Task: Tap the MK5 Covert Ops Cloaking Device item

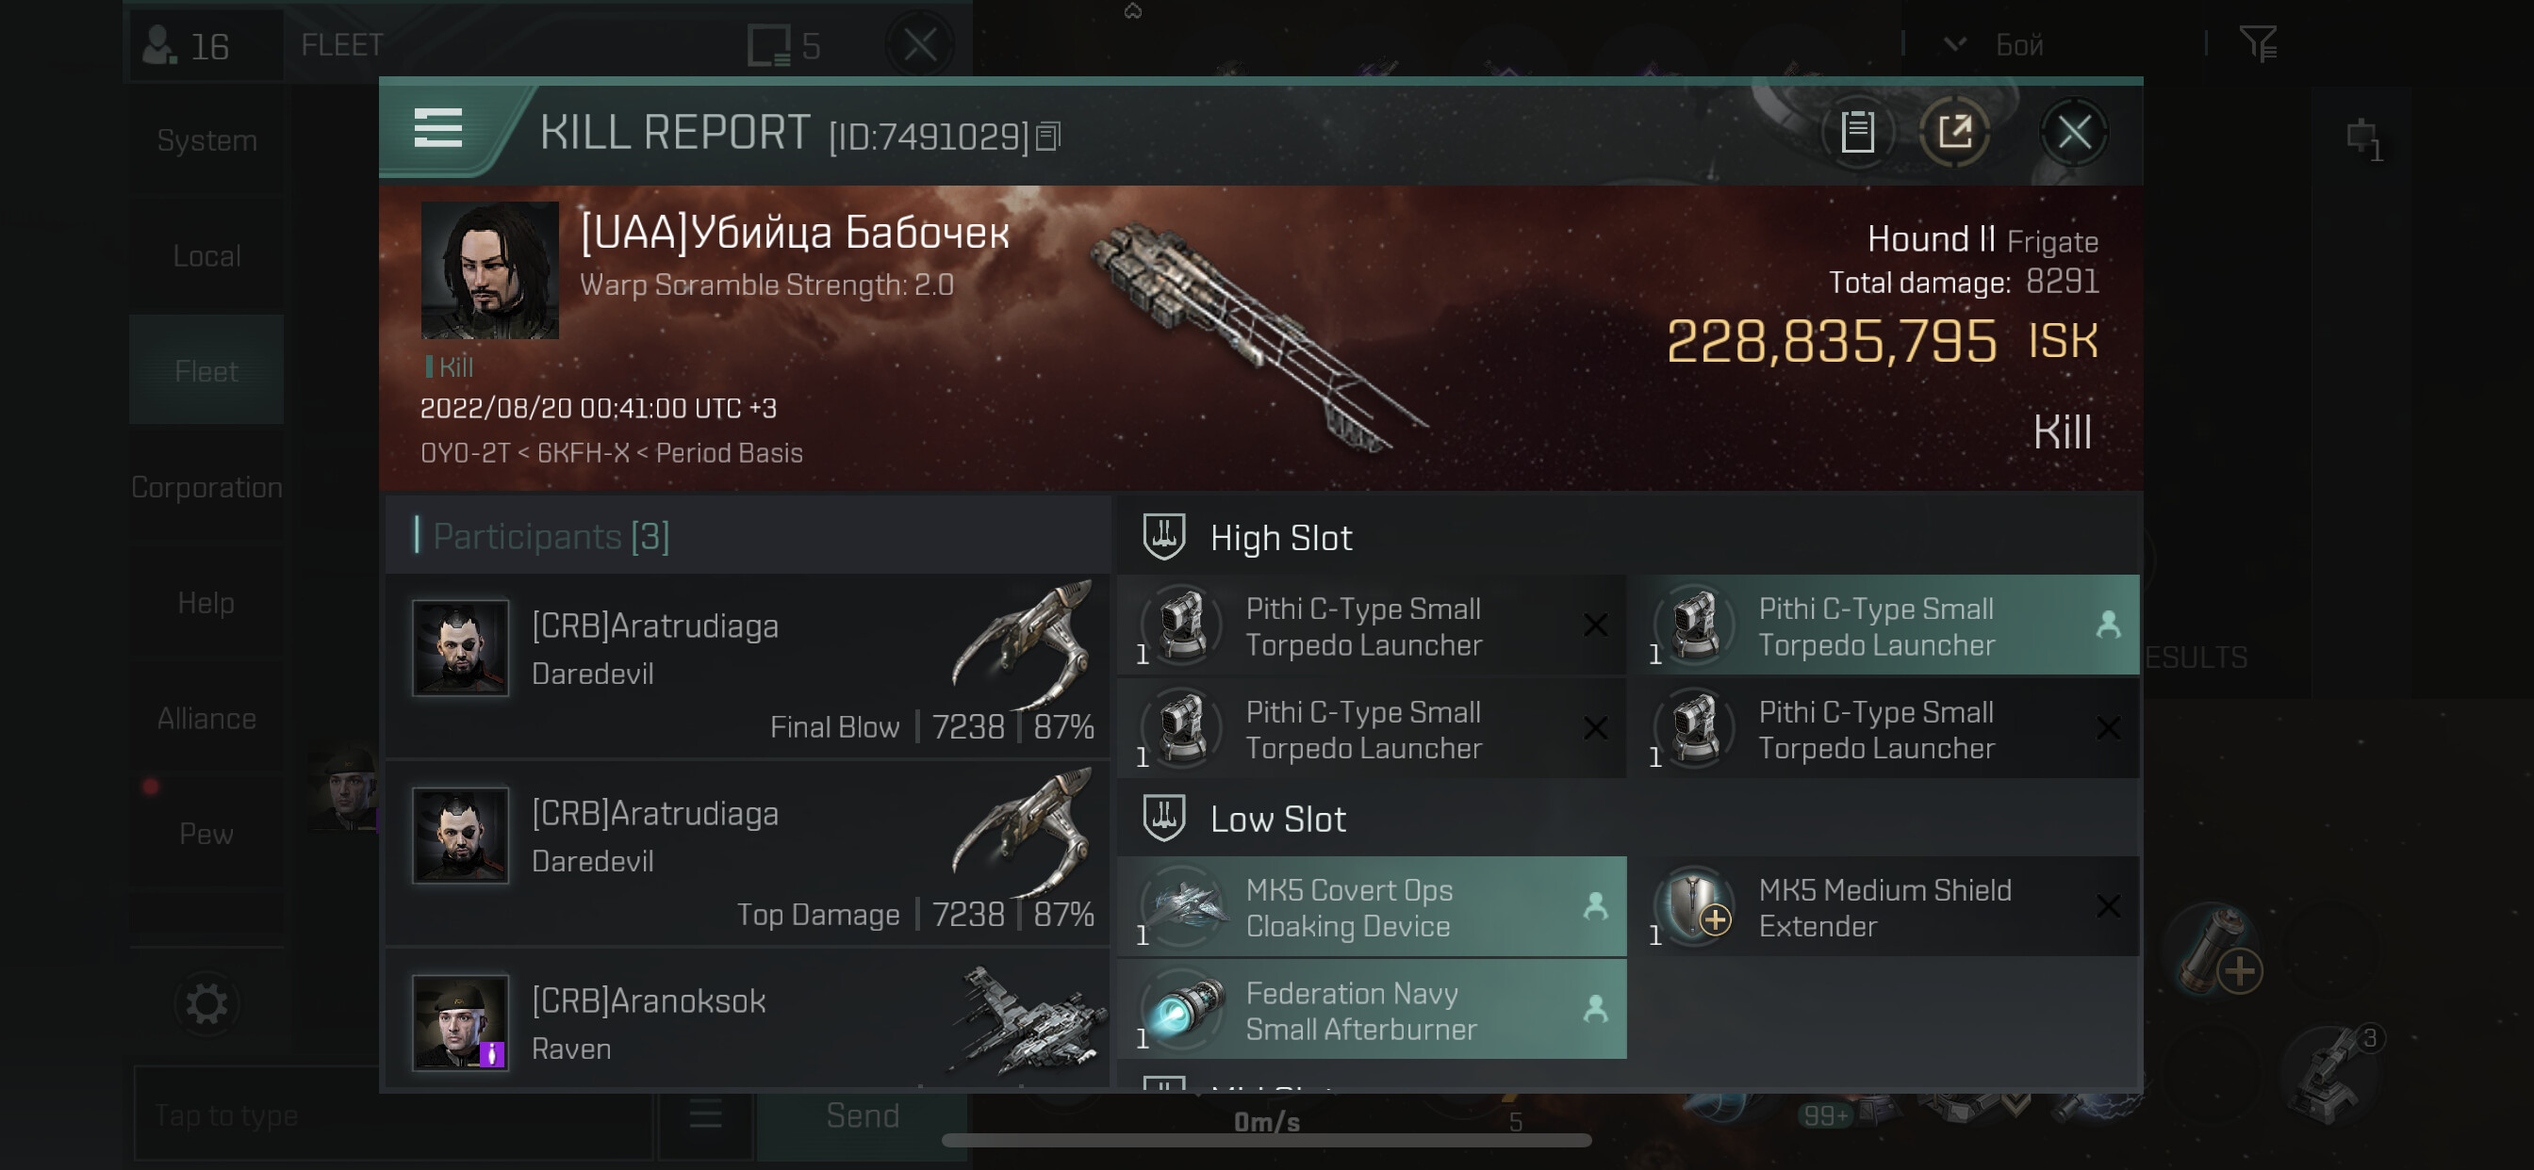Action: pos(1372,906)
